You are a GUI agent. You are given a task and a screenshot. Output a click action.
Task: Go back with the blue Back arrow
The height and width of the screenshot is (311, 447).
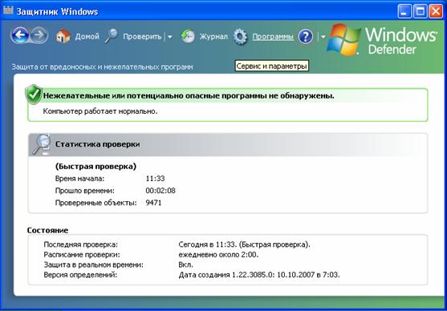coord(20,35)
